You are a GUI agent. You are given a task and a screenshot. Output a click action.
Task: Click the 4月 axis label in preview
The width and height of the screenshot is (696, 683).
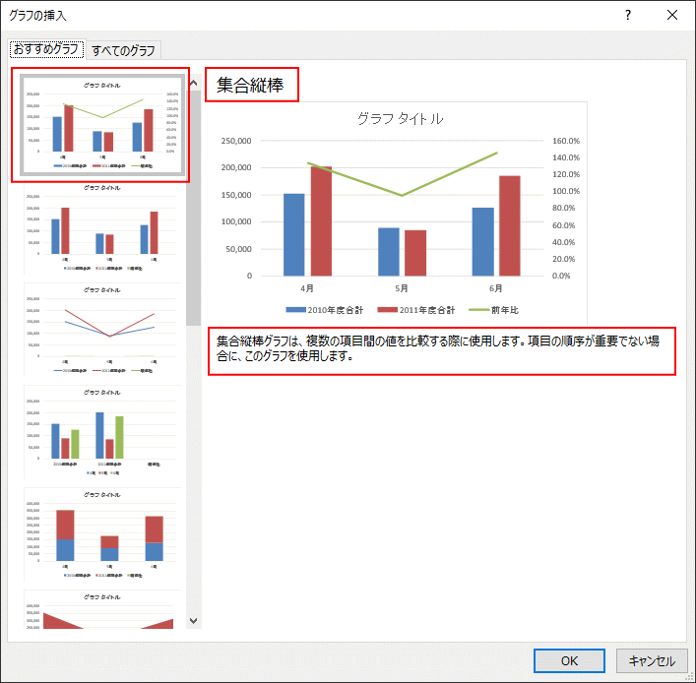(307, 288)
